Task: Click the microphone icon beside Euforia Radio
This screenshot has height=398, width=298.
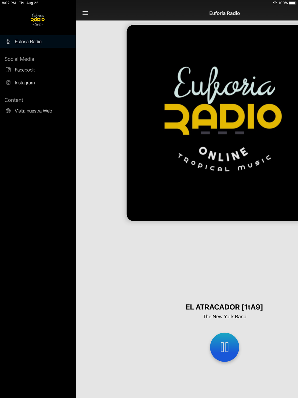Action: coord(8,41)
